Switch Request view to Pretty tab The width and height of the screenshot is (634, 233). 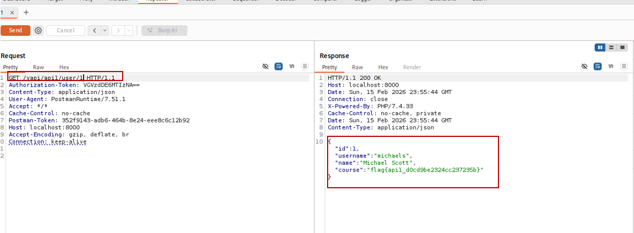pyautogui.click(x=11, y=67)
